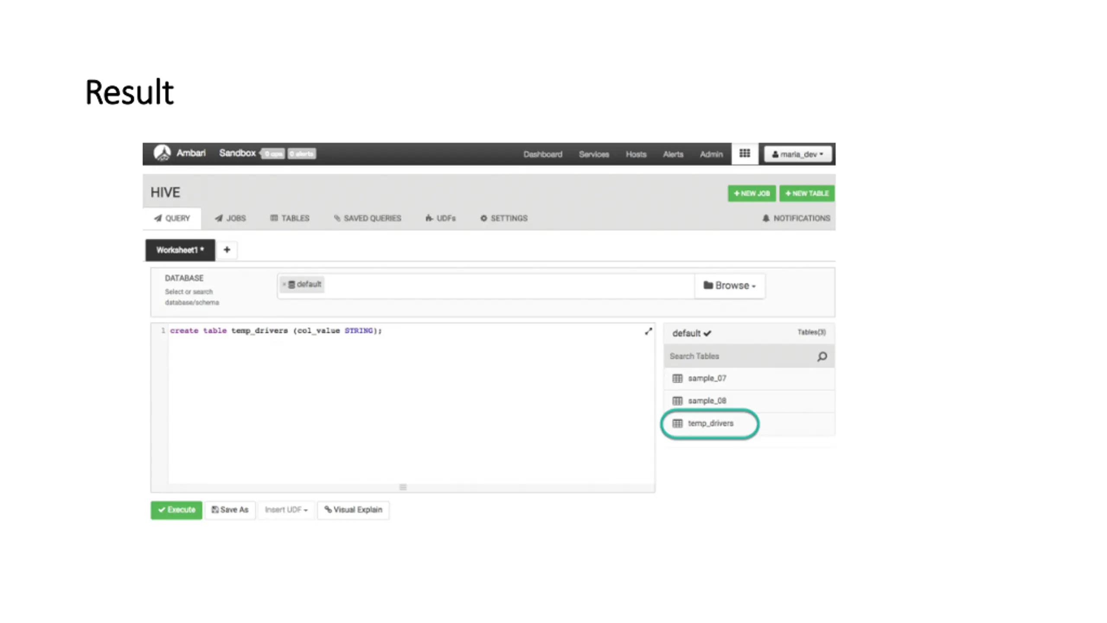
Task: Select the sample_08 table name
Action: pos(707,401)
